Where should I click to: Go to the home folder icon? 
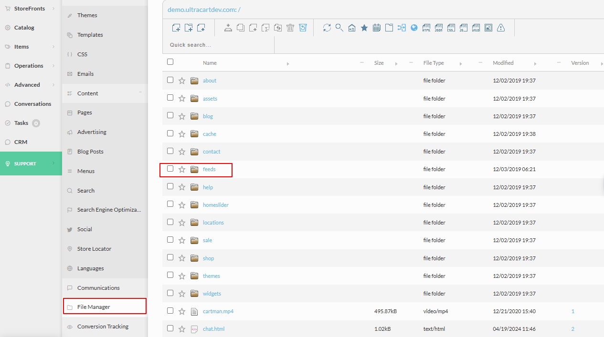click(x=352, y=28)
